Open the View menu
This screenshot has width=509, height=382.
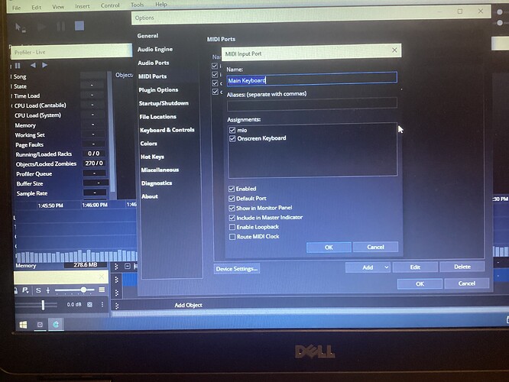(58, 7)
